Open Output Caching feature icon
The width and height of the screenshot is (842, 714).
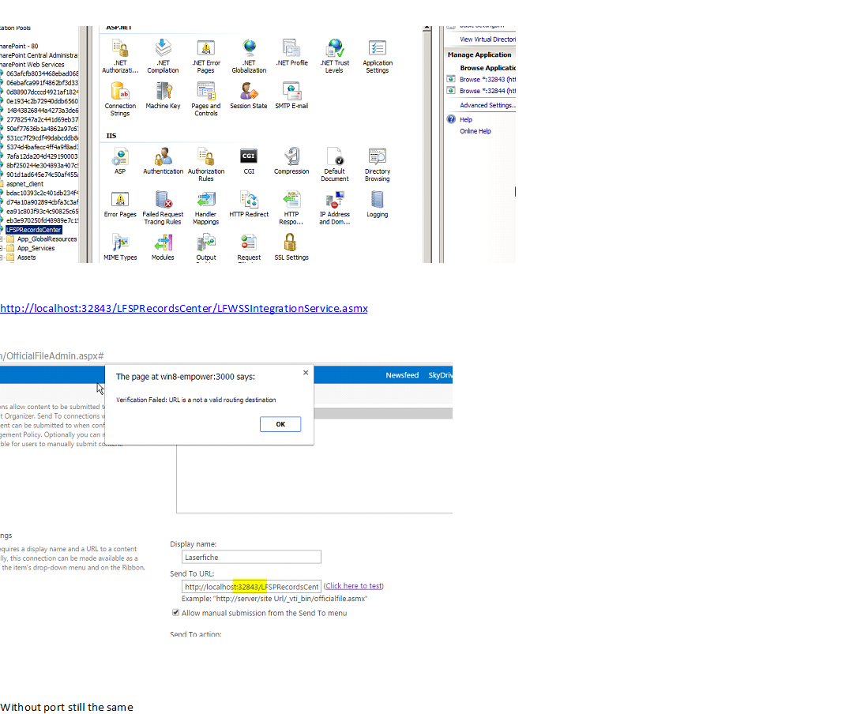[206, 247]
